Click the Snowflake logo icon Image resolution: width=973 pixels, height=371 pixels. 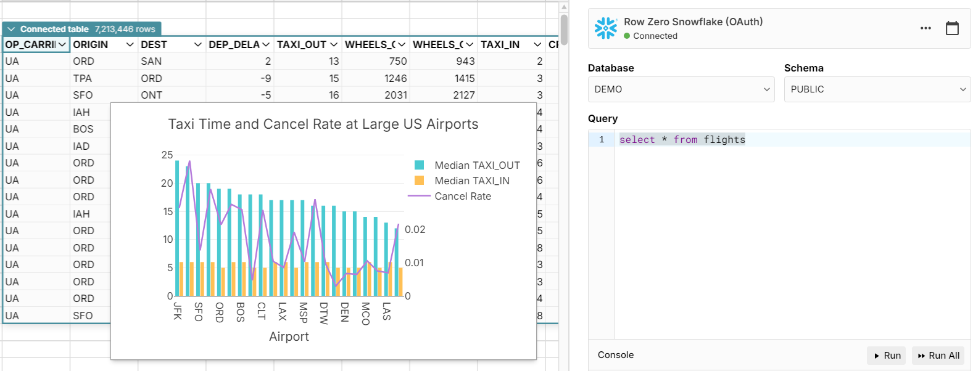tap(605, 28)
